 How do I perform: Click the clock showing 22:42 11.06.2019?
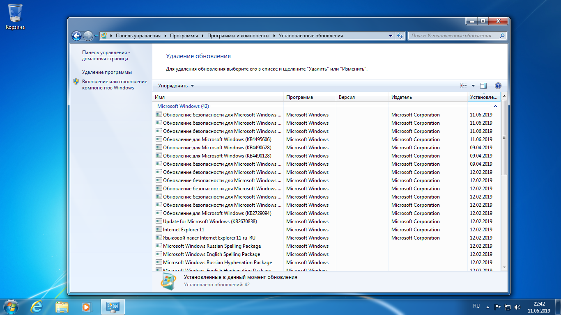[x=539, y=307]
